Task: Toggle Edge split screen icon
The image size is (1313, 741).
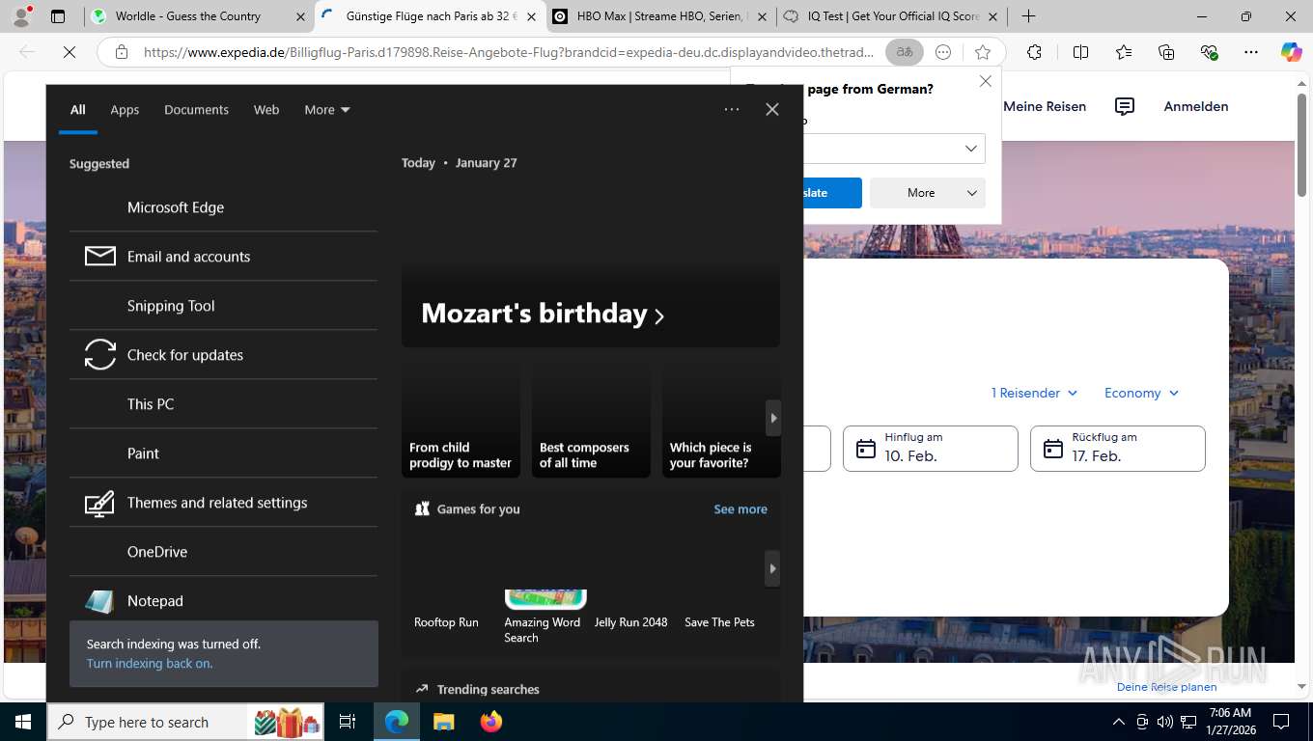Action: [1081, 53]
